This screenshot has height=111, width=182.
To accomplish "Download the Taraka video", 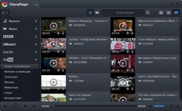I will click(63, 52).
